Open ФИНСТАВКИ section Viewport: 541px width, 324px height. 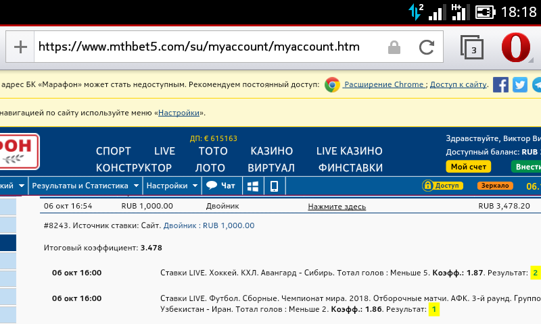(x=350, y=167)
